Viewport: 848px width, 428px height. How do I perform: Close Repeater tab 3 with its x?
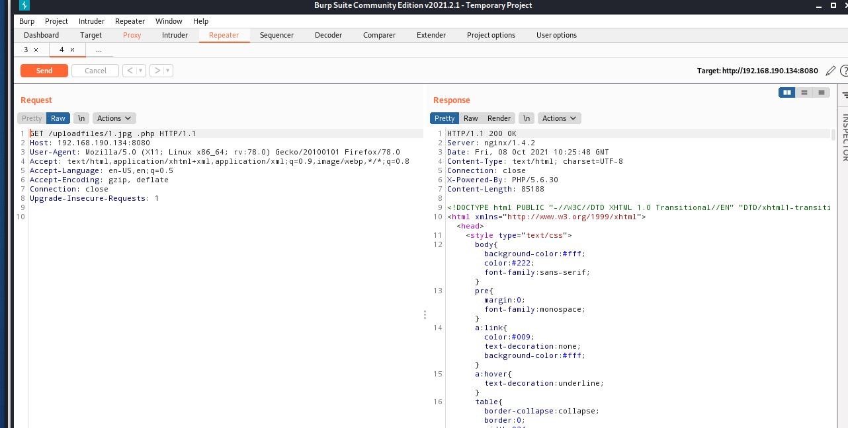click(36, 50)
